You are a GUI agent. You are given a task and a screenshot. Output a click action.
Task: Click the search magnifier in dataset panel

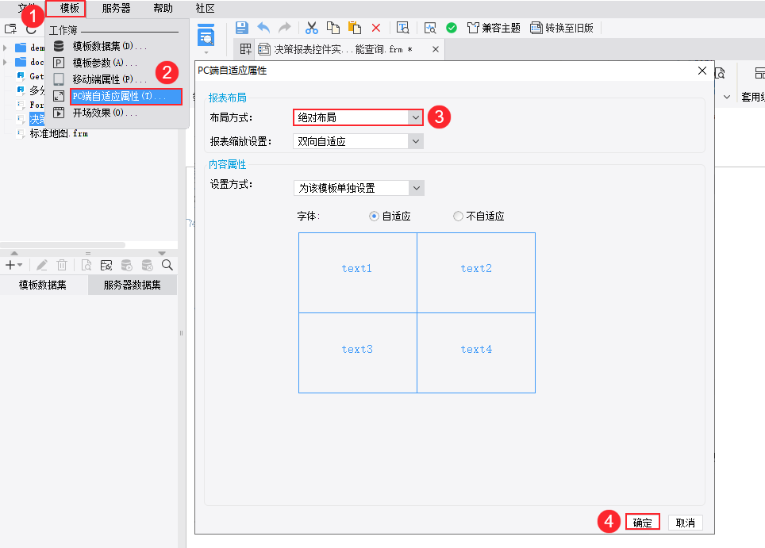point(167,265)
